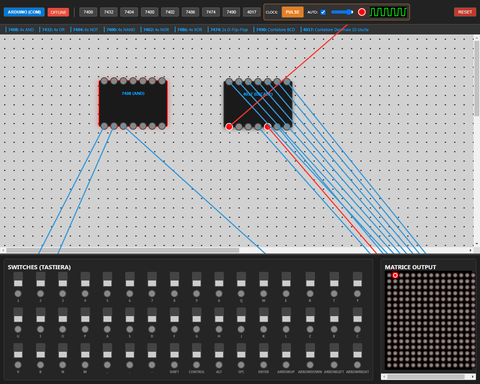
Task: Click the red RESET button
Action: pyautogui.click(x=465, y=12)
